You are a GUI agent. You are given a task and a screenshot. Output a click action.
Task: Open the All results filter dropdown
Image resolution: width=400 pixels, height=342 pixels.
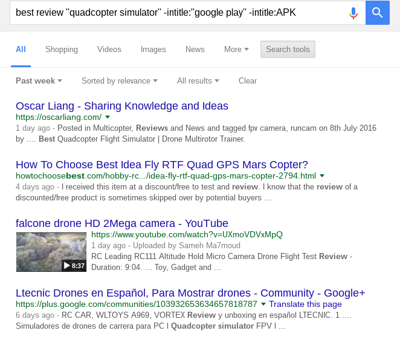click(198, 81)
